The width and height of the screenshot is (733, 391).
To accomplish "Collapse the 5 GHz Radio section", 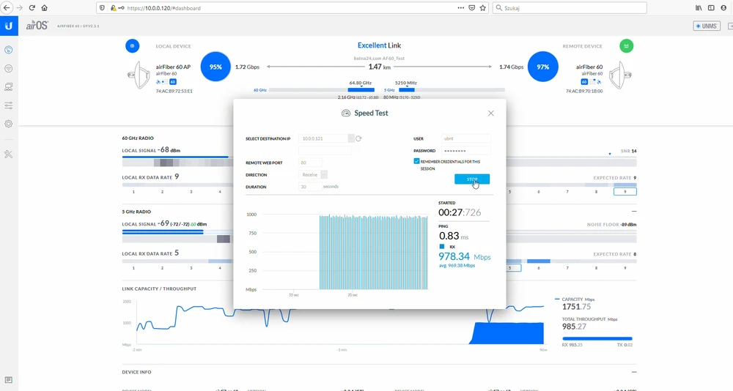I will coord(634,212).
